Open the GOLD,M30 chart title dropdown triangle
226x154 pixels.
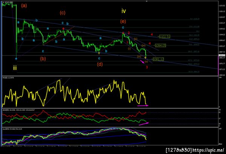(x=3, y=3)
